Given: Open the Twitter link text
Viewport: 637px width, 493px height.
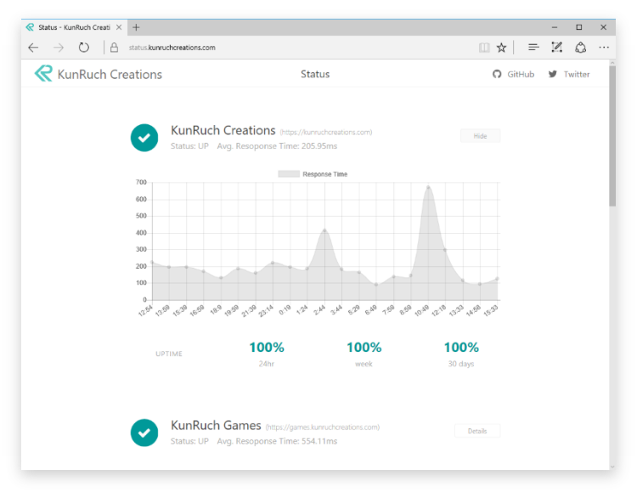Looking at the screenshot, I should pos(577,74).
